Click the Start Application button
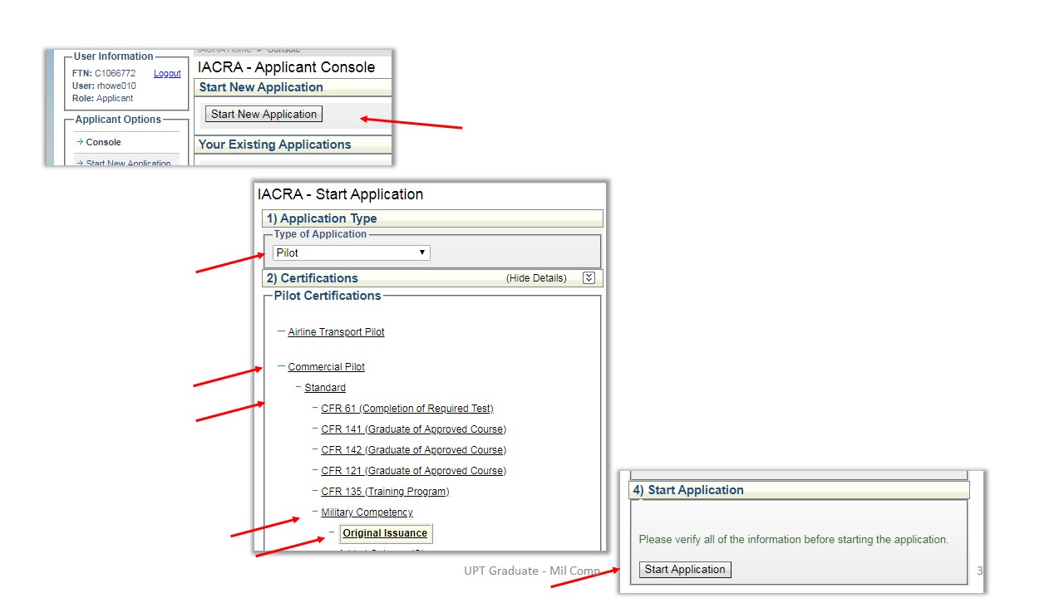The width and height of the screenshot is (1064, 598). coord(685,570)
